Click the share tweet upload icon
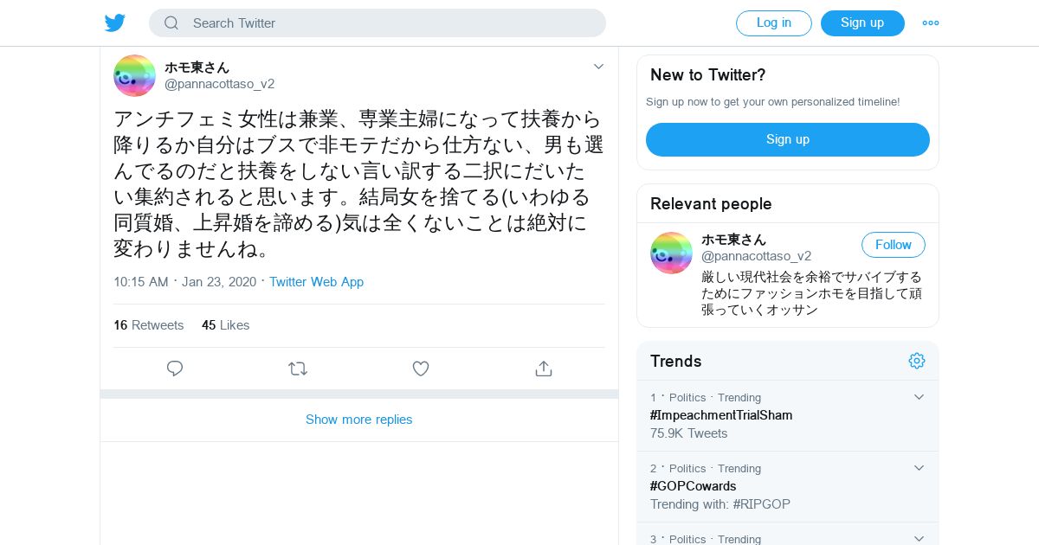The image size is (1039, 545). click(544, 369)
